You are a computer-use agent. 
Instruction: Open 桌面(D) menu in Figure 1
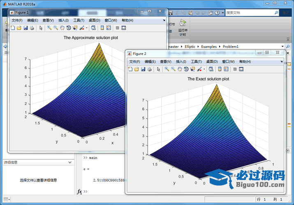[x=95, y=20]
